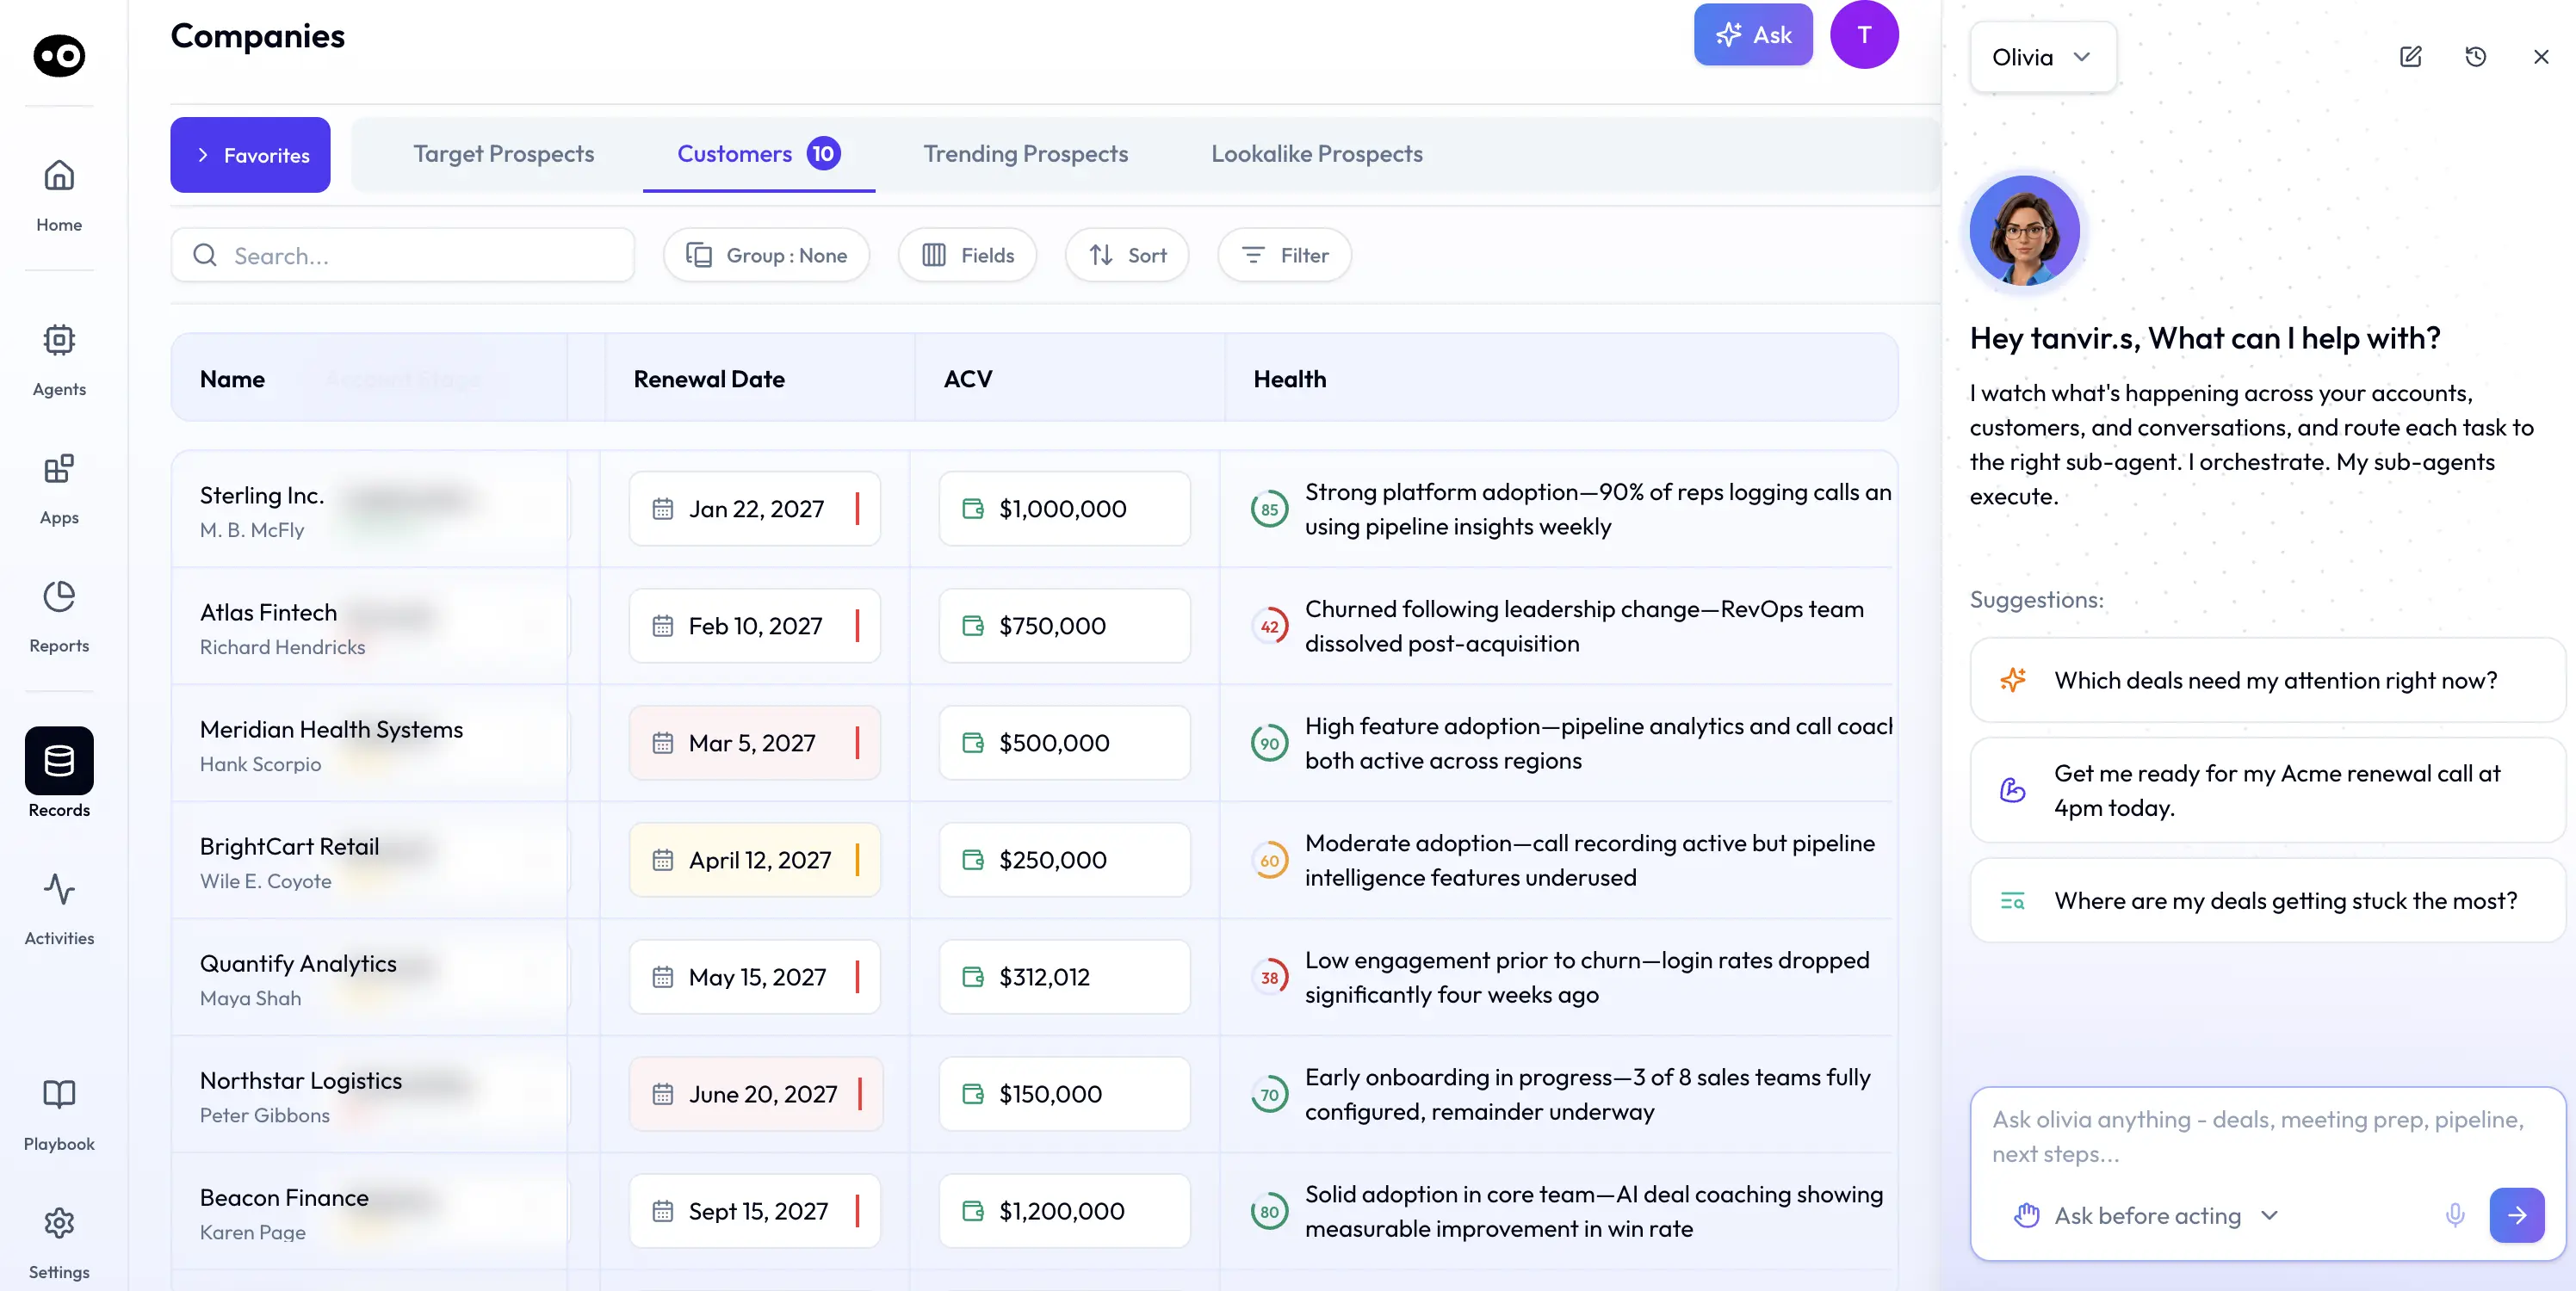Expand the Favorites panel
This screenshot has height=1291, width=2576.
click(250, 155)
